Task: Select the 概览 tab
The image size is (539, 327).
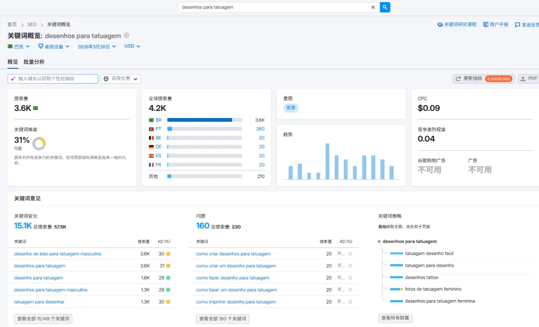Action: [x=12, y=62]
